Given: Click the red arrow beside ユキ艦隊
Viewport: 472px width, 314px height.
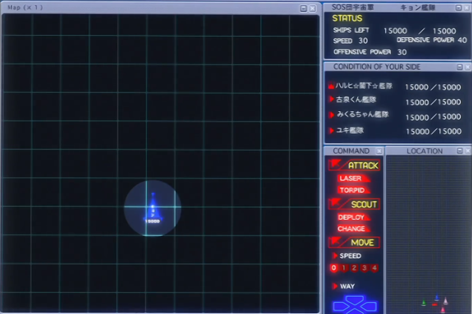Looking at the screenshot, I should (x=332, y=130).
